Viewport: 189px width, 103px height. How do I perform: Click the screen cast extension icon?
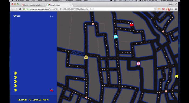(172, 9)
